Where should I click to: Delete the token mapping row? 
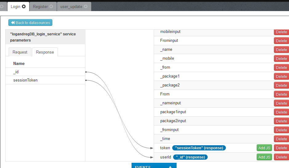281,148
